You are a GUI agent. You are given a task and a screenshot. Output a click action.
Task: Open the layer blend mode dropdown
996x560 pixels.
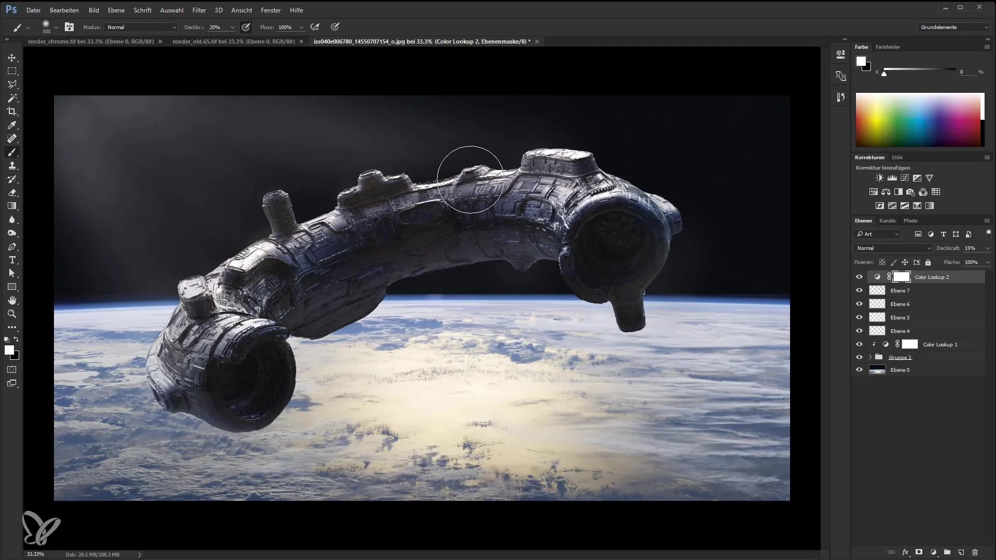(x=893, y=248)
